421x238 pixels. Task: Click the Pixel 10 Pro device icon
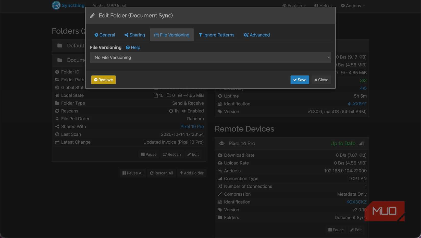point(222,143)
